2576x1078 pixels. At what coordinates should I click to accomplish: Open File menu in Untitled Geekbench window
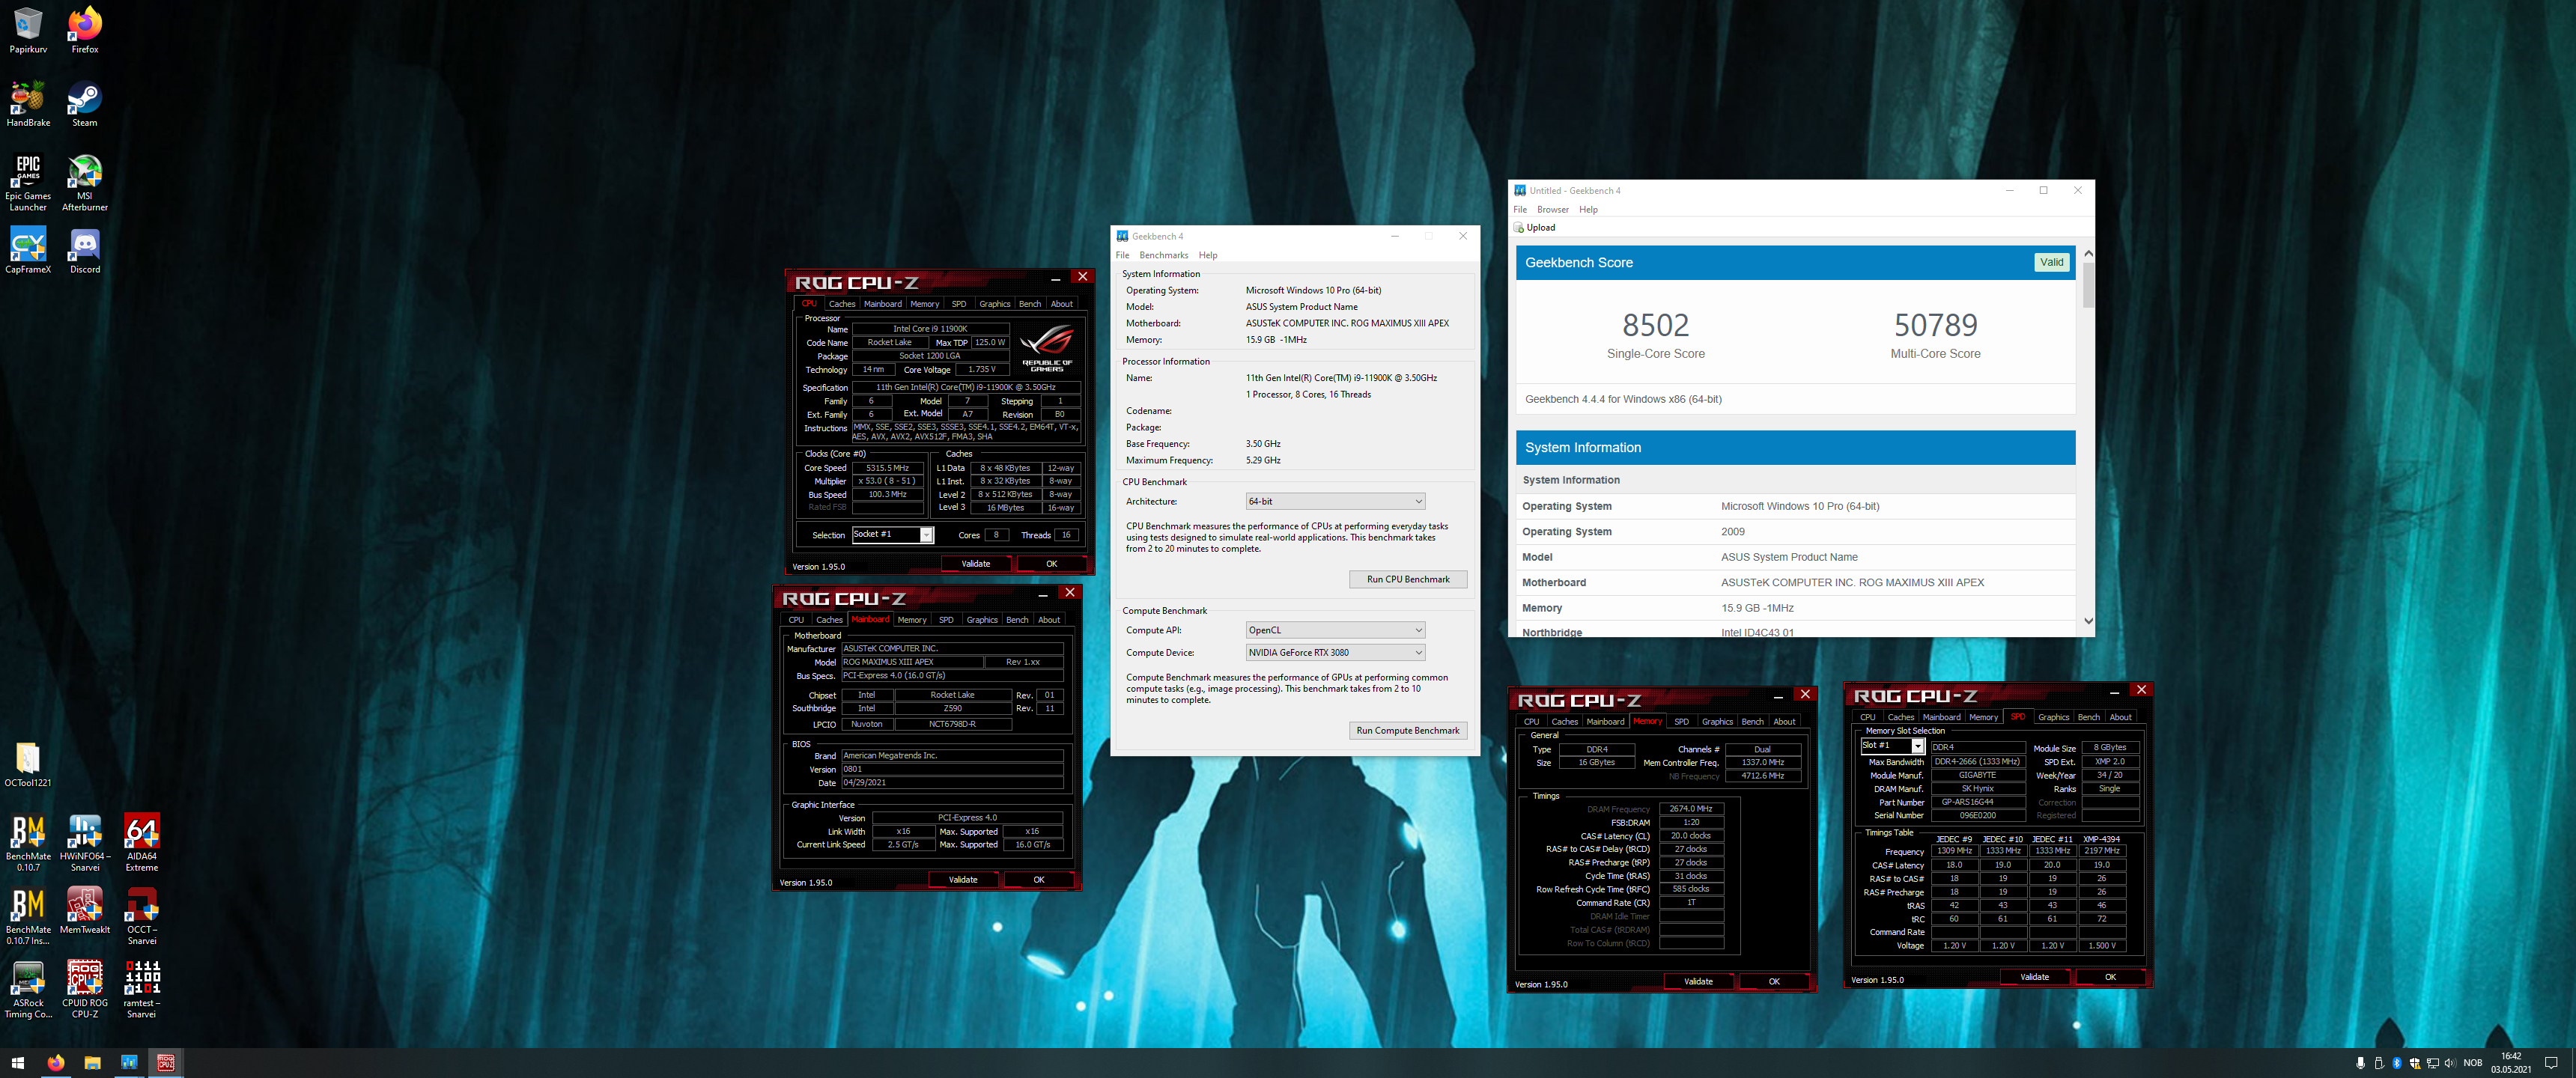coord(1520,210)
